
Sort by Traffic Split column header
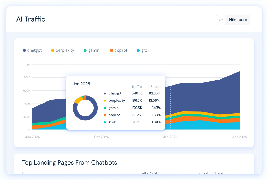click(x=148, y=173)
